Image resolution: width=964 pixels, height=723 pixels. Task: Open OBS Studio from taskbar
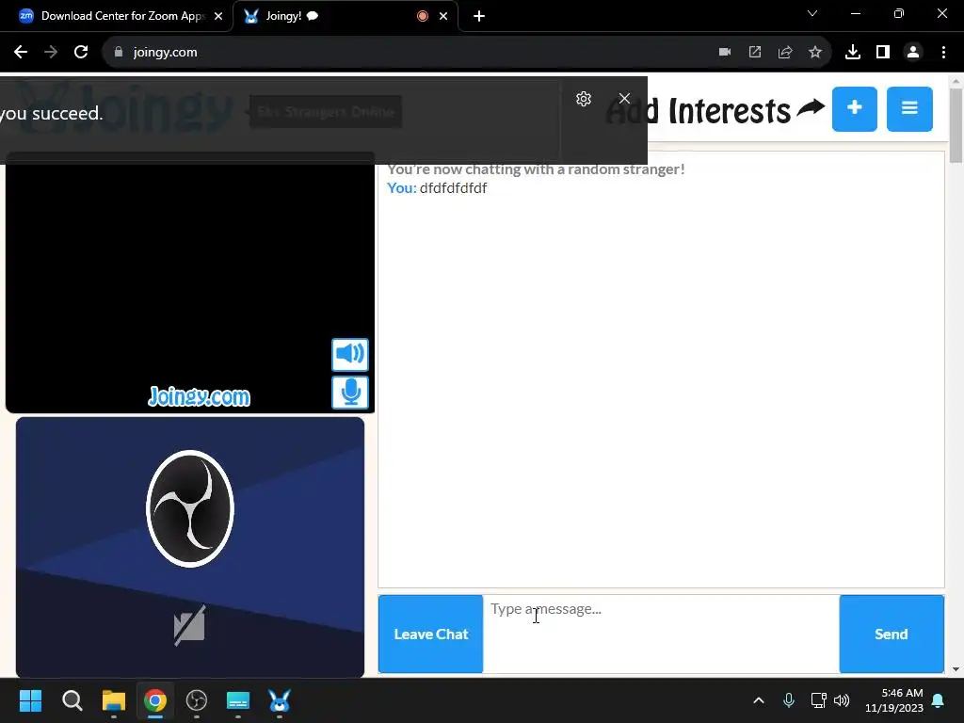click(197, 700)
